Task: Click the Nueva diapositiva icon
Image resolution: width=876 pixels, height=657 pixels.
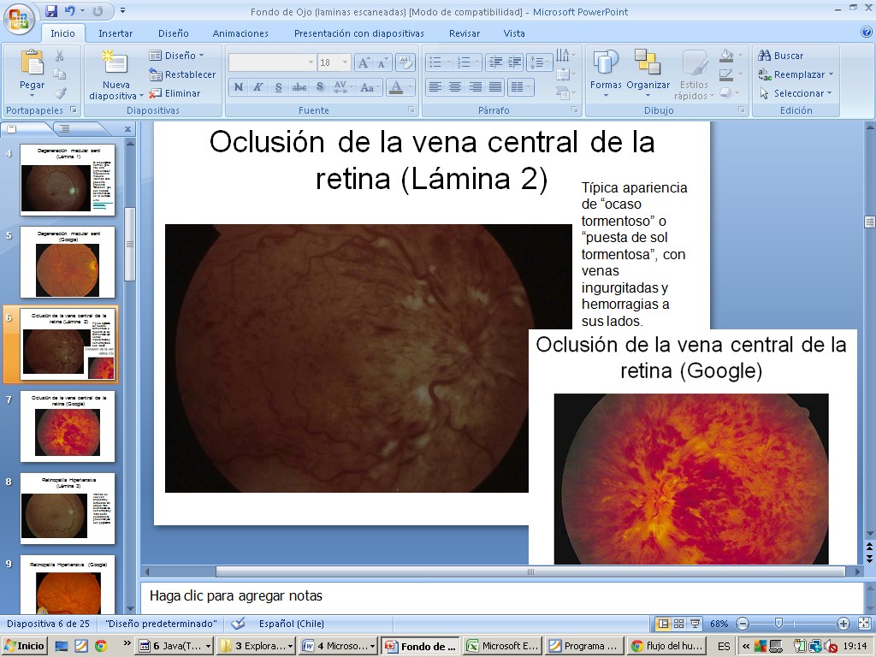Action: [x=115, y=64]
